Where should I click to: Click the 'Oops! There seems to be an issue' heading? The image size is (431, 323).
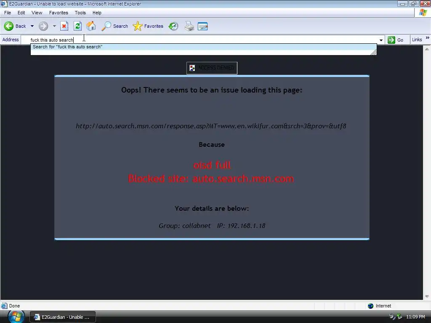coord(212,90)
